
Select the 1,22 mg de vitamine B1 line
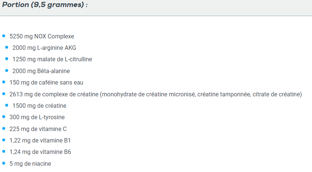coord(40,140)
